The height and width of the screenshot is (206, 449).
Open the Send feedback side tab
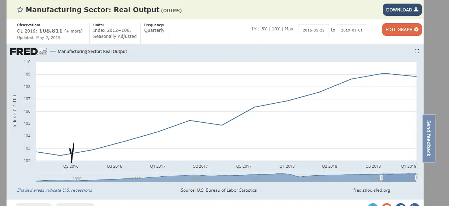(429, 138)
